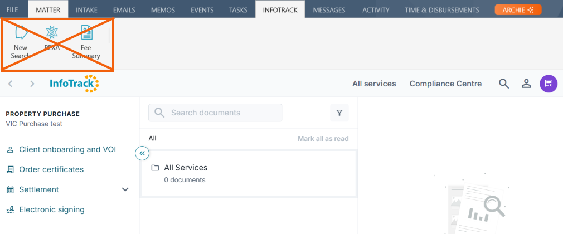Focus the Search documents field
The width and height of the screenshot is (563, 234).
(x=215, y=113)
